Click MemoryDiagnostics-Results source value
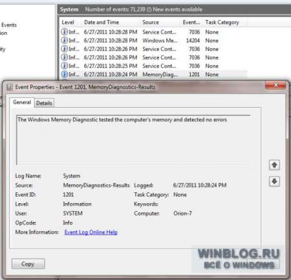Image resolution: width=291 pixels, height=280 pixels. click(96, 185)
